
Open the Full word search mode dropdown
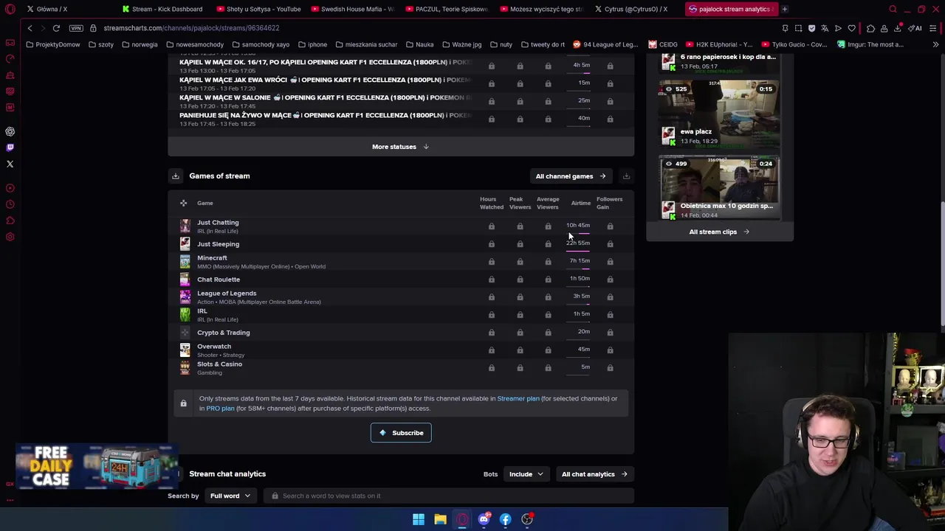pyautogui.click(x=230, y=496)
